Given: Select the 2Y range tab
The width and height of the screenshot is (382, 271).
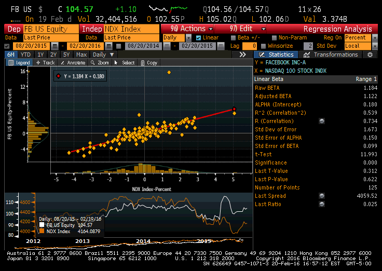Looking at the screenshot, I should pos(53,55).
